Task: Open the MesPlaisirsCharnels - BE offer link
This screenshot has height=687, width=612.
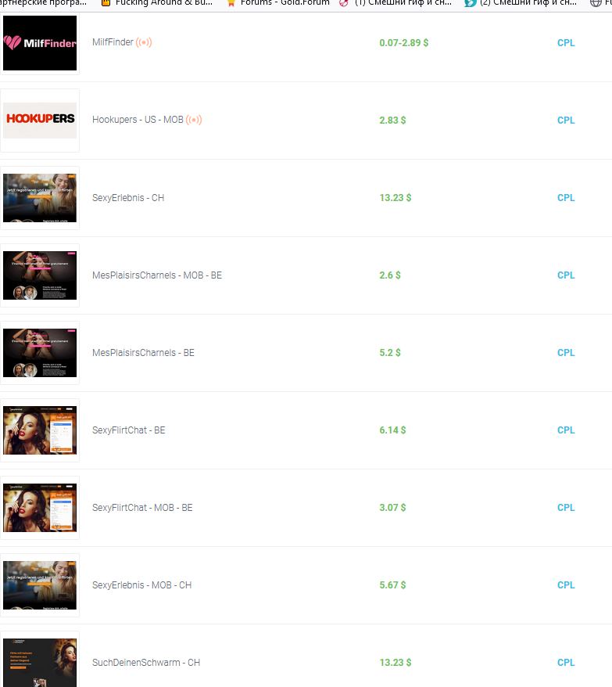Action: [143, 353]
